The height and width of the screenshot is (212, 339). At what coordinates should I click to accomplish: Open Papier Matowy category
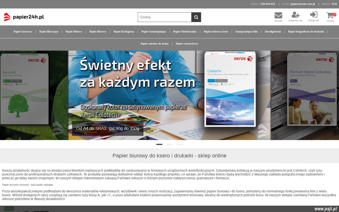pos(74,31)
